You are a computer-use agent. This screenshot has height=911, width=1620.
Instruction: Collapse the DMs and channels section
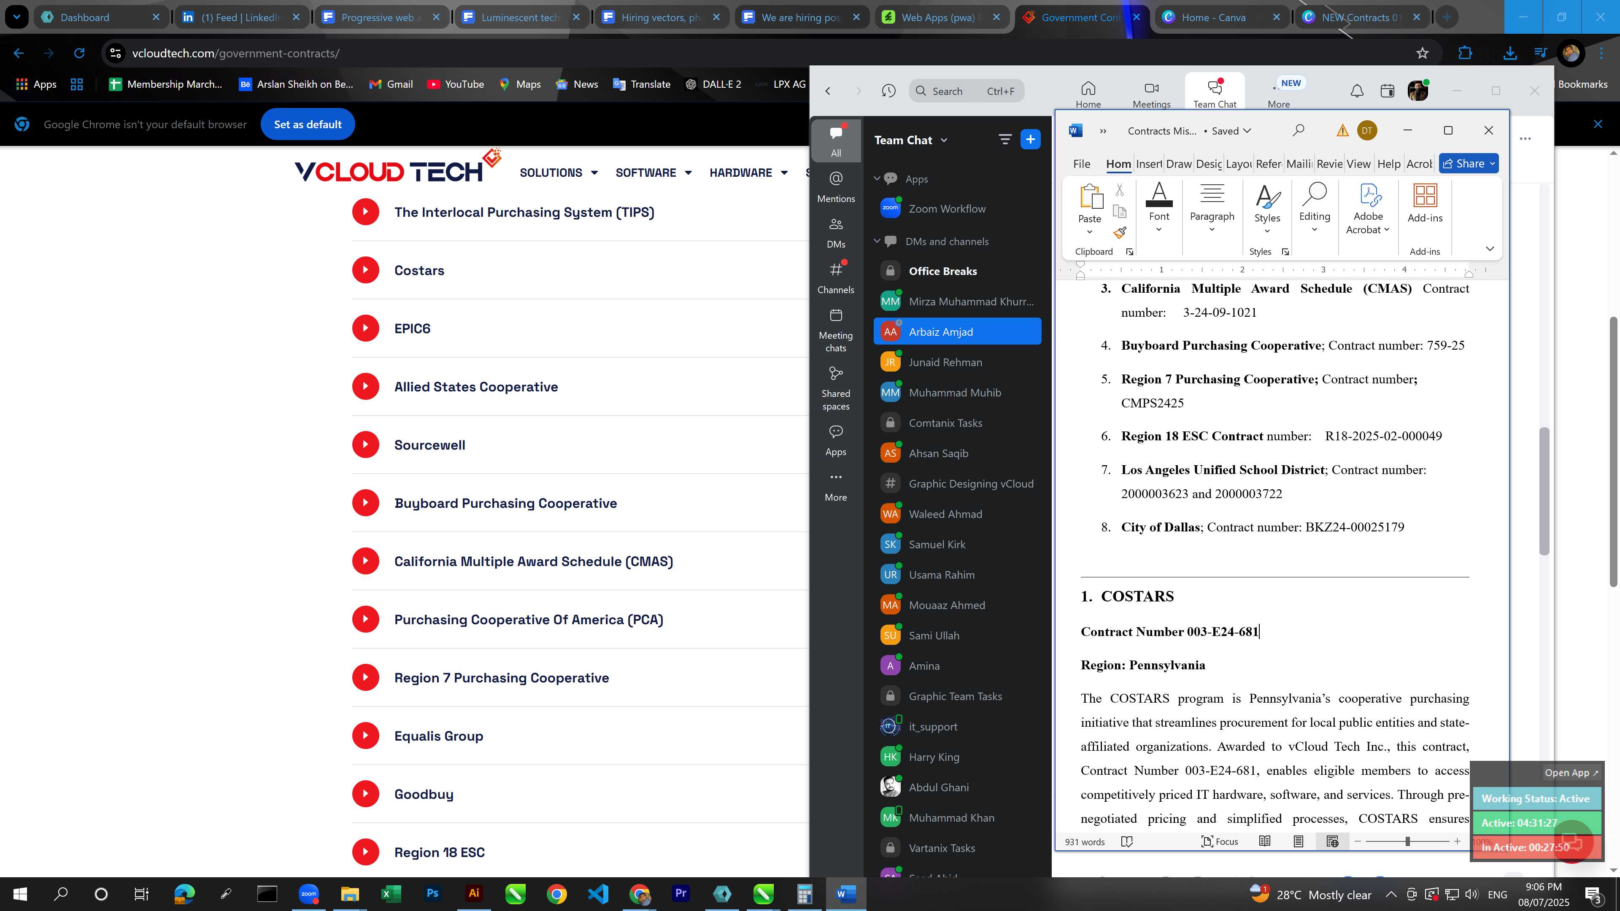(877, 241)
